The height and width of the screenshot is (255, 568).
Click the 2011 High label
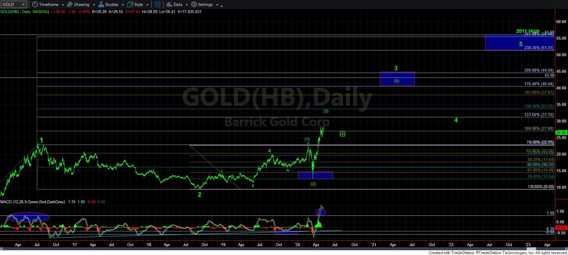coord(528,31)
